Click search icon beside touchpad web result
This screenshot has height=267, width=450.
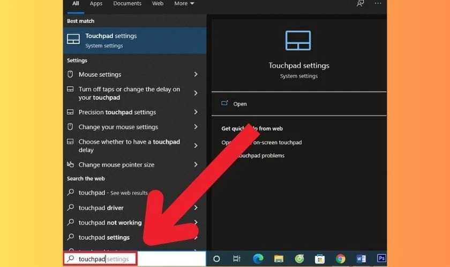(x=71, y=192)
